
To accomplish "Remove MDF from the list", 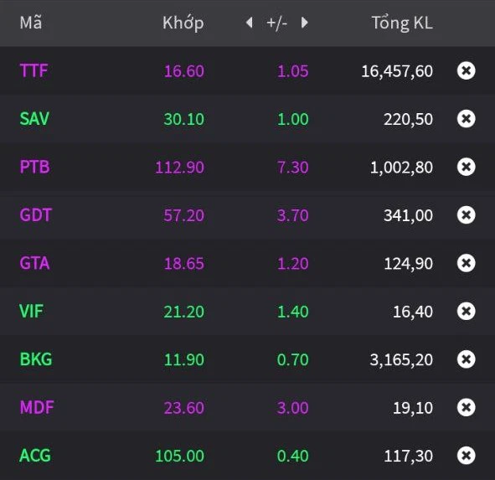I will coord(466,407).
